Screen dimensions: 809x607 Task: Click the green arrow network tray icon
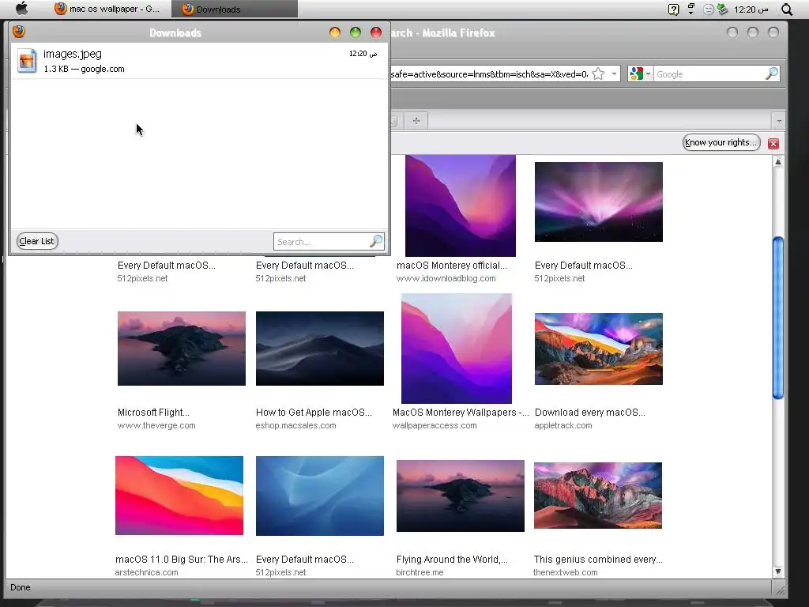(x=722, y=9)
